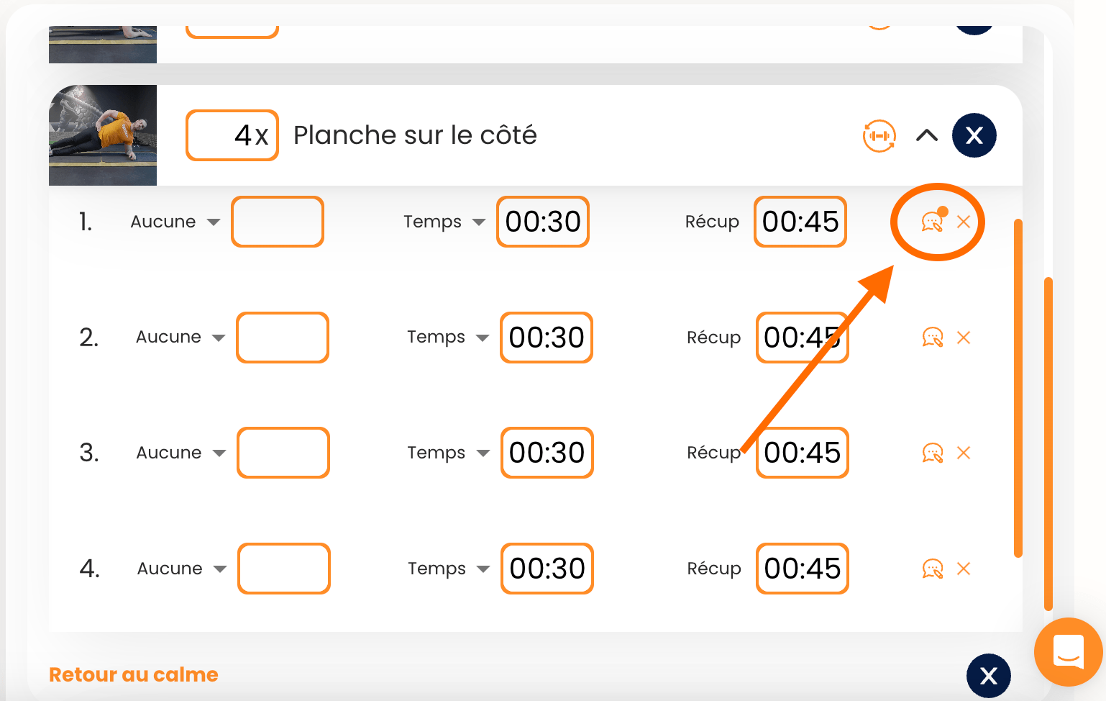
Task: Click the 4x sets count field
Action: [x=232, y=135]
